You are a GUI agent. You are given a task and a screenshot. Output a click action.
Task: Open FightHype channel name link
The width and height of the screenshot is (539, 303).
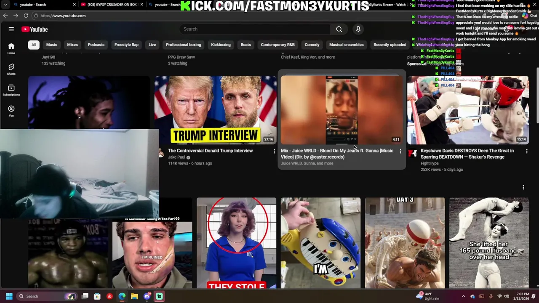[430, 163]
